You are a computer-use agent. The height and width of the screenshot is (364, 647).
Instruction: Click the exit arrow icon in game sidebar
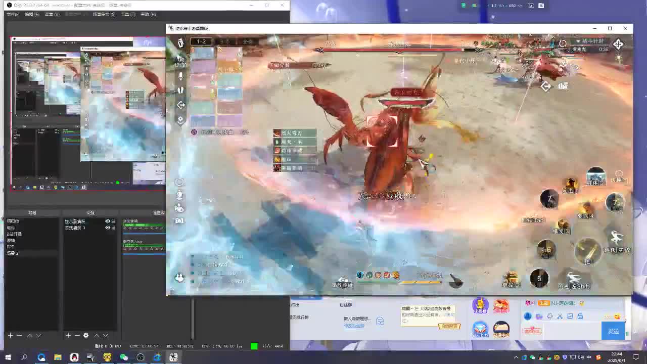pyautogui.click(x=180, y=105)
